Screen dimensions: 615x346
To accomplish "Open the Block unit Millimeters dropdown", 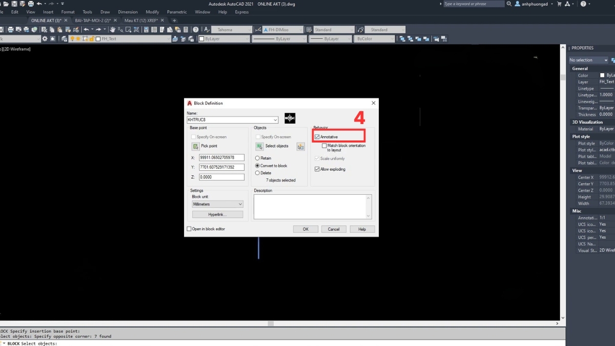I will 217,204.
